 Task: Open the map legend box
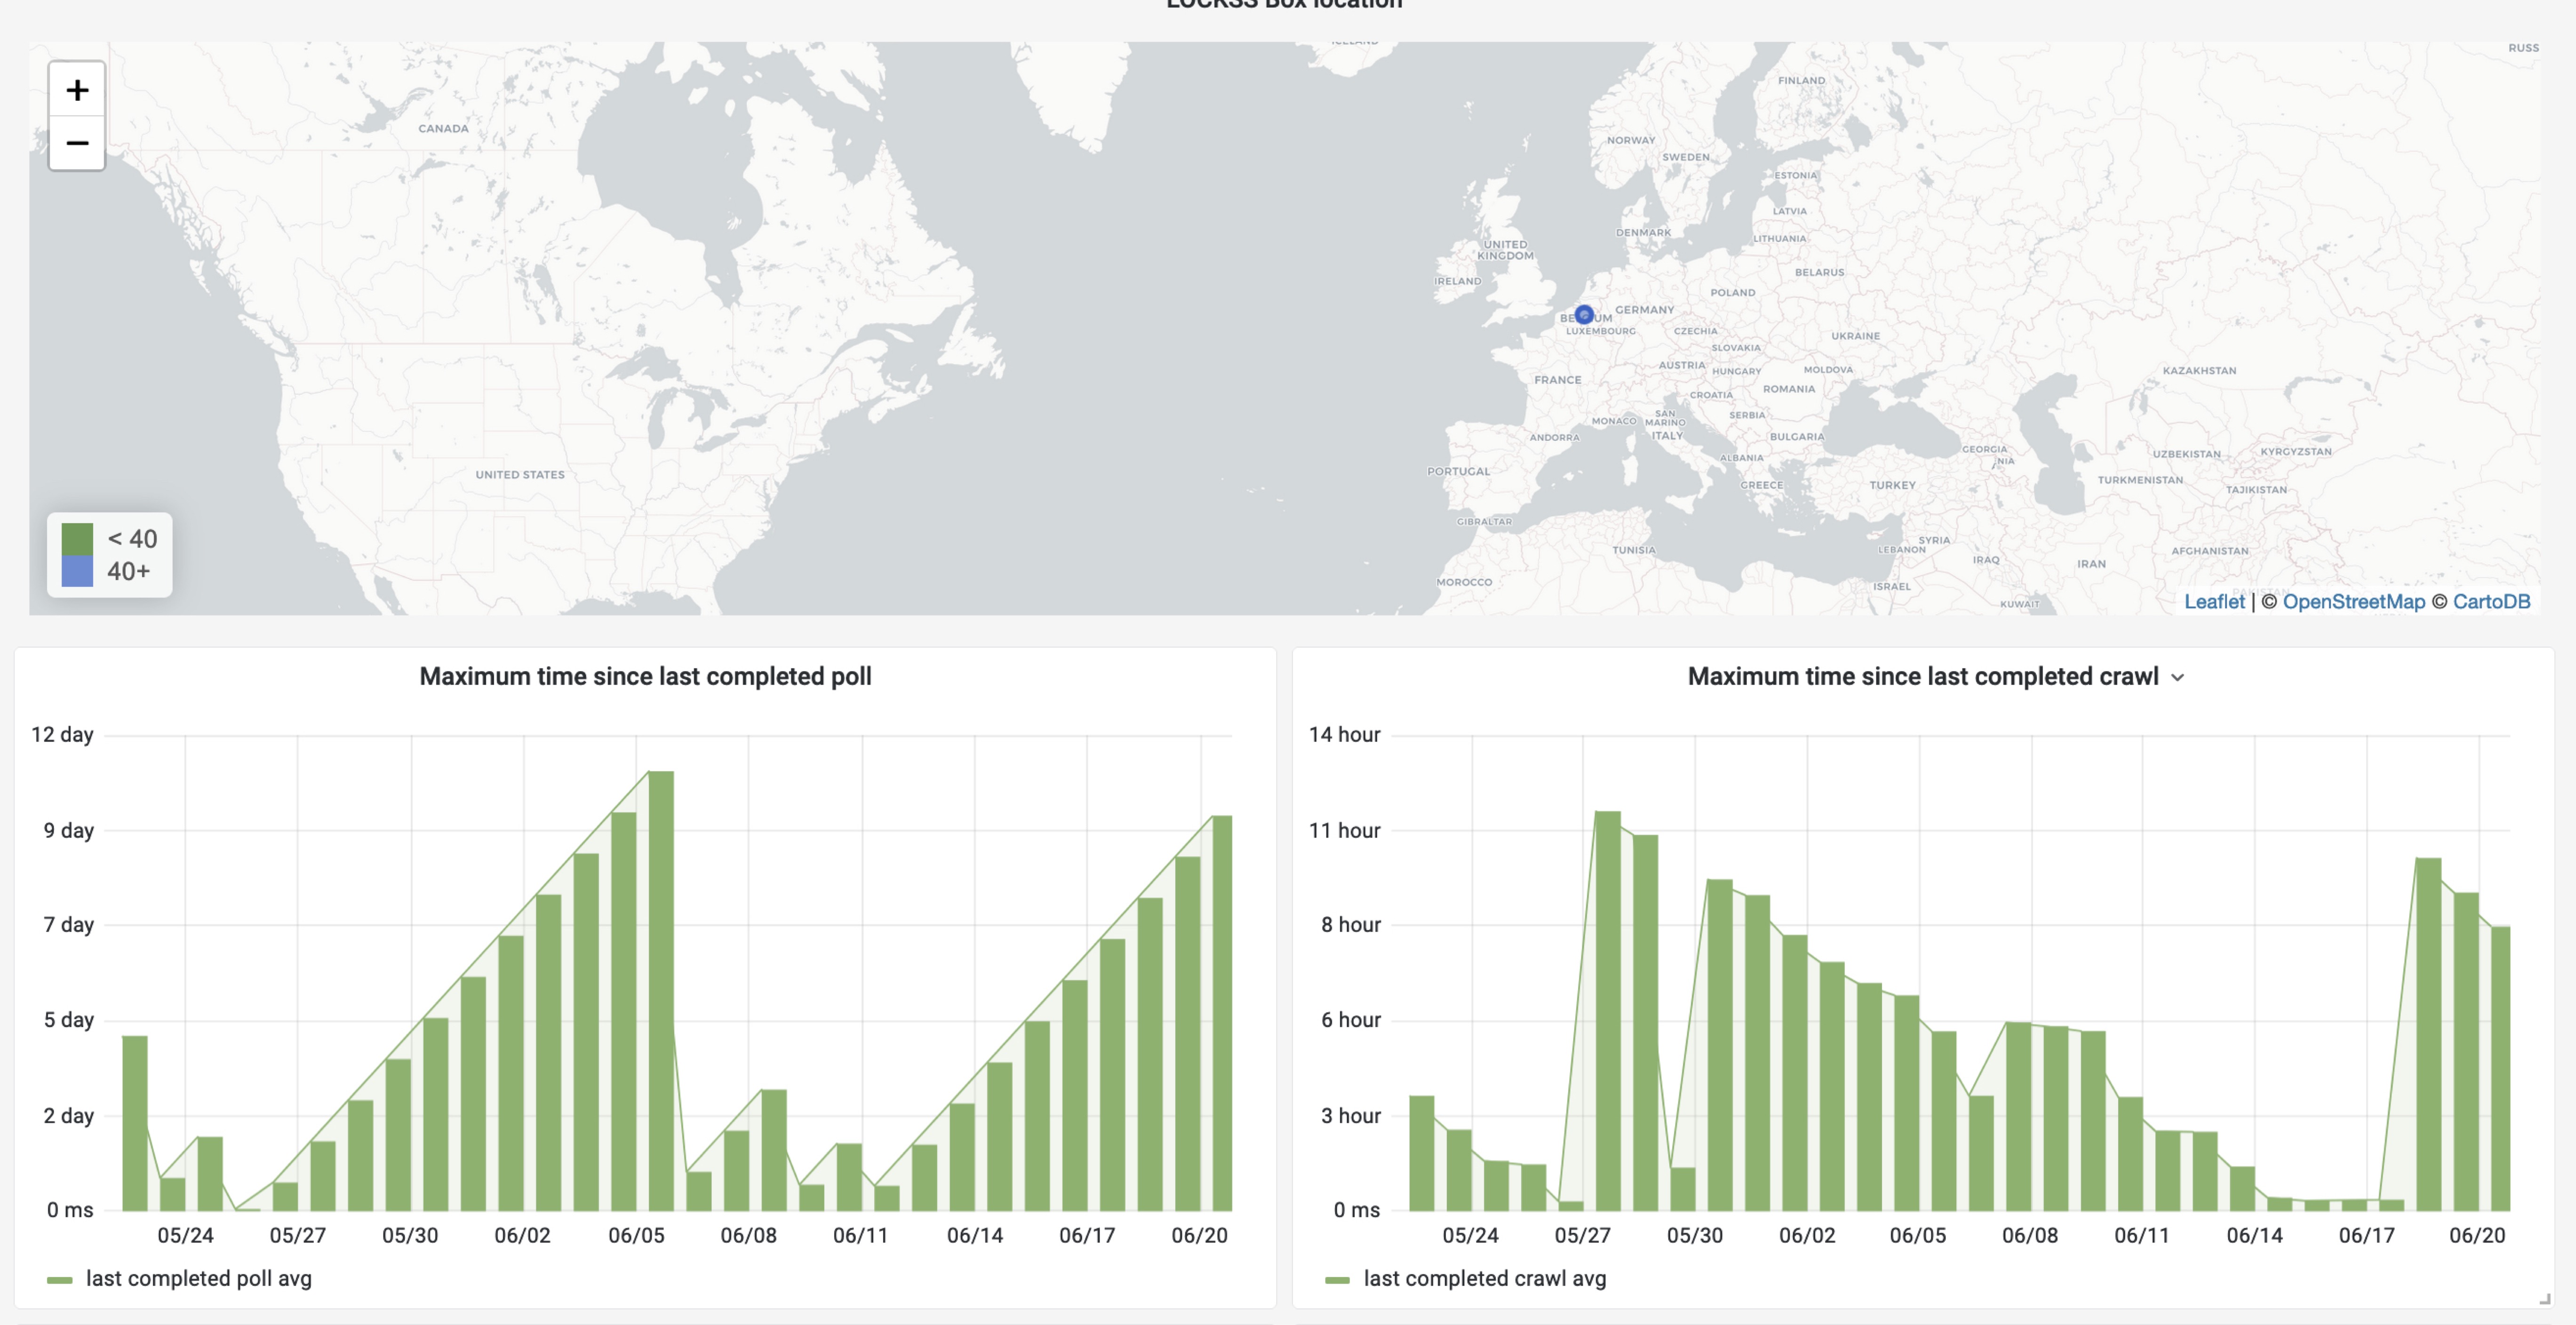tap(110, 555)
